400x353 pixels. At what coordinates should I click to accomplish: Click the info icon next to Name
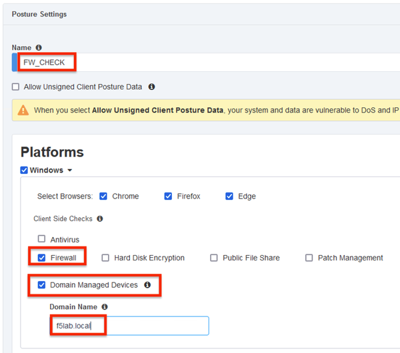point(39,48)
